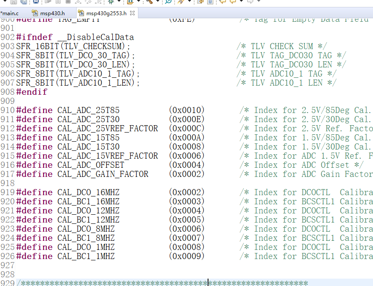373x286 pixels.
Task: Click the CAL_DCO_8MHZ macro name
Action: click(x=86, y=229)
